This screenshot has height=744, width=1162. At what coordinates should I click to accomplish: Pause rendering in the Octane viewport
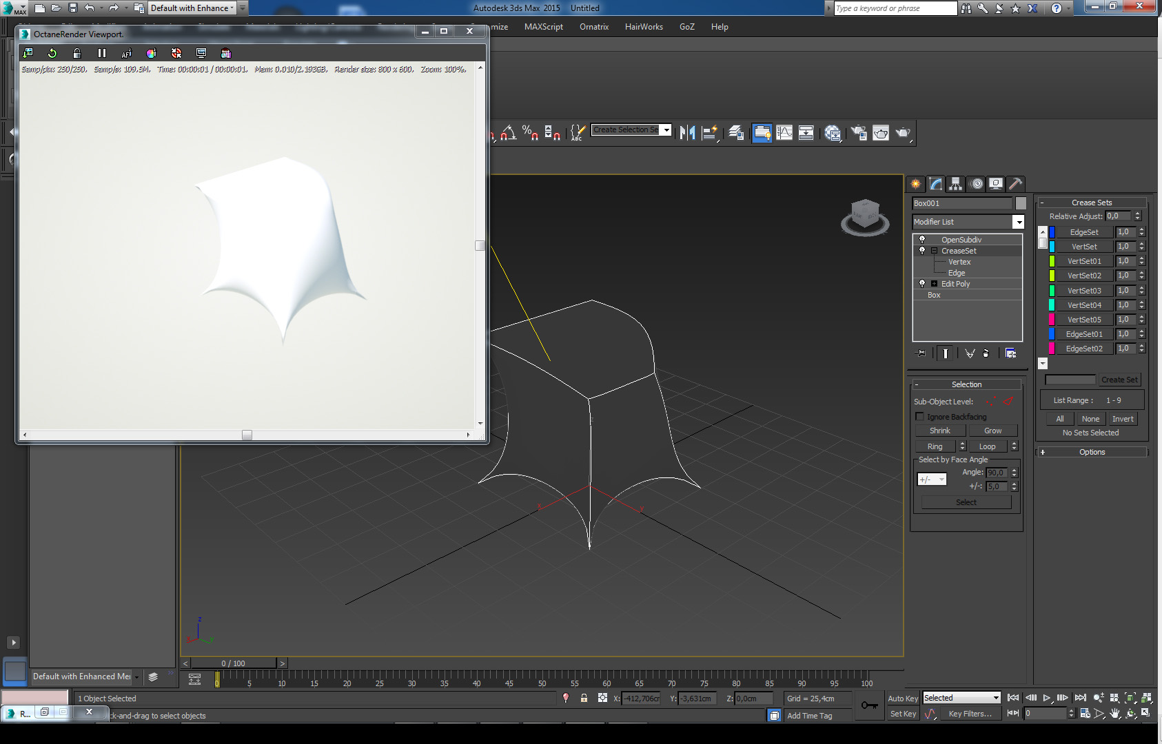[x=102, y=53]
